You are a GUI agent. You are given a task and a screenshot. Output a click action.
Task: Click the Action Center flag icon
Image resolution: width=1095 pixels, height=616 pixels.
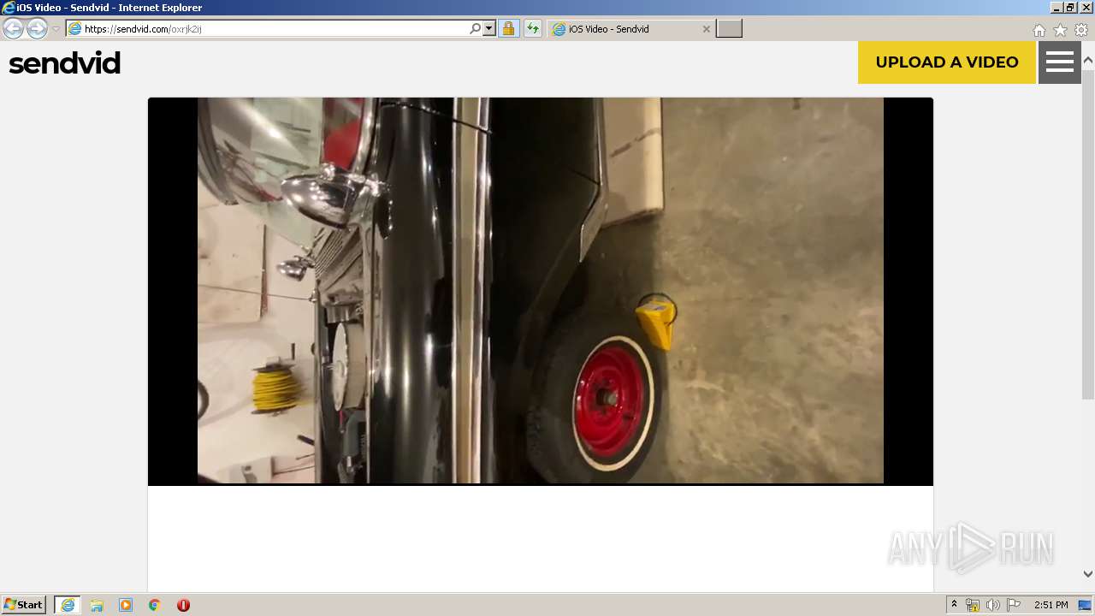click(1013, 605)
